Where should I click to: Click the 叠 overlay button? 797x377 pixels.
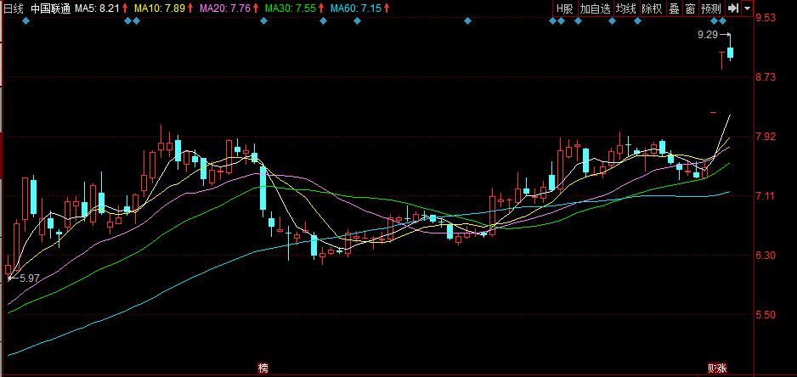674,8
